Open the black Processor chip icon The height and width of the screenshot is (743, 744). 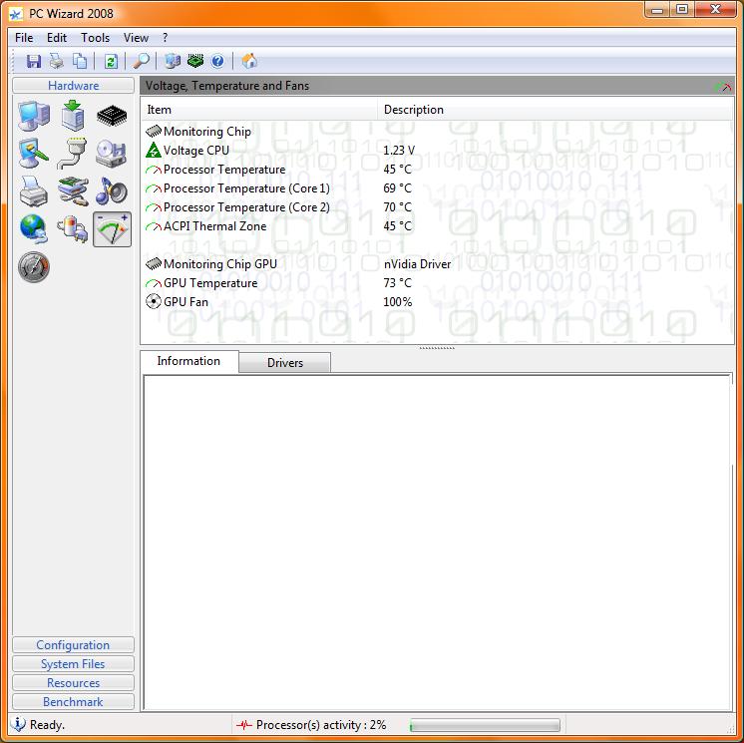112,116
